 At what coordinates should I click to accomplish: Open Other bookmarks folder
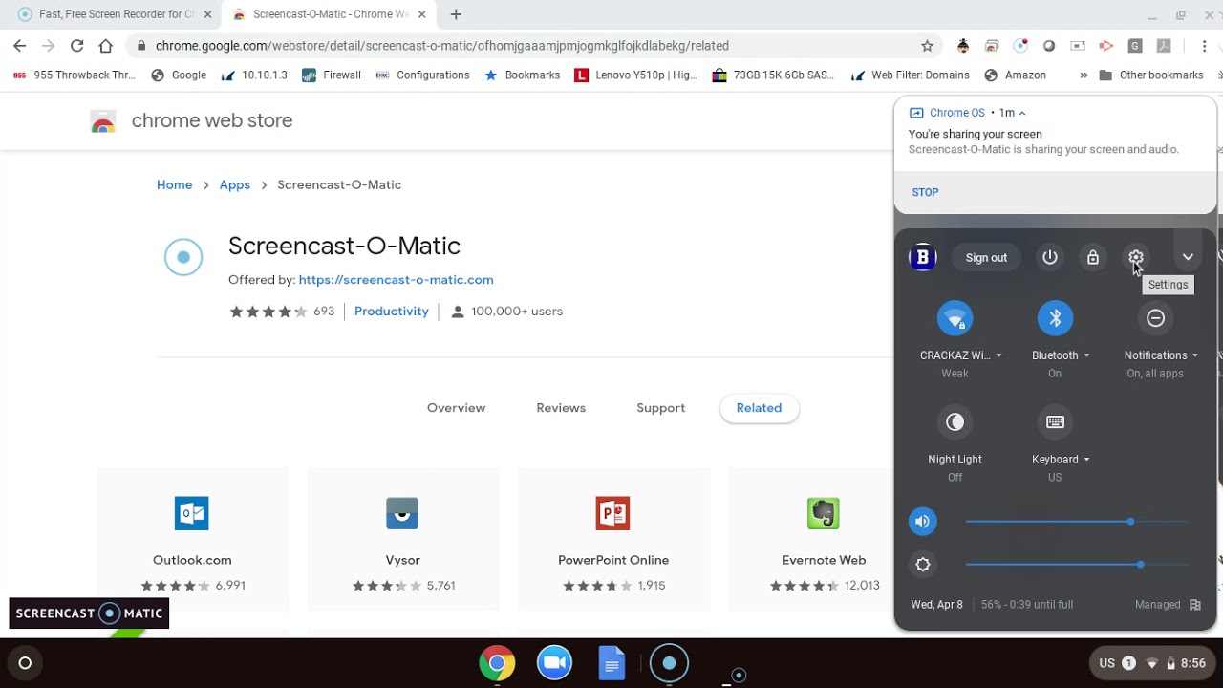(1151, 75)
